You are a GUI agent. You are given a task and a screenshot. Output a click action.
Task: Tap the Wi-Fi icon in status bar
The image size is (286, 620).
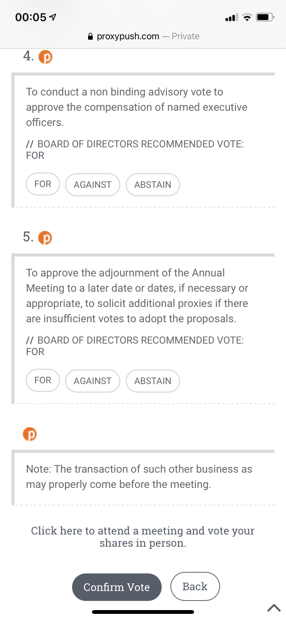(x=247, y=17)
